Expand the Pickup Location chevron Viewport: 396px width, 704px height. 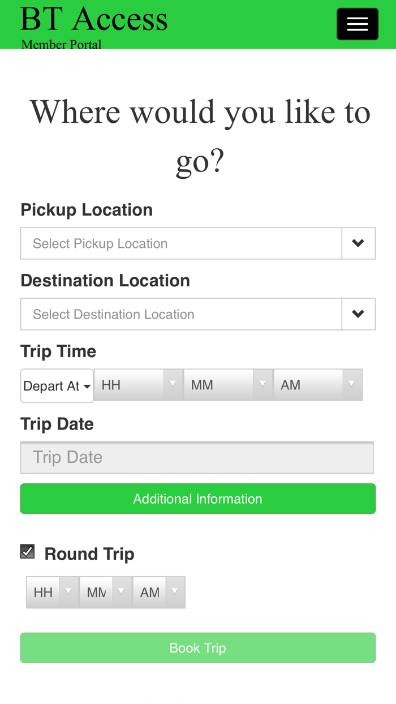tap(358, 243)
